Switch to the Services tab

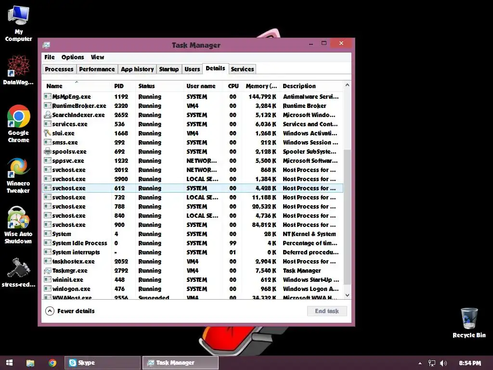point(242,69)
